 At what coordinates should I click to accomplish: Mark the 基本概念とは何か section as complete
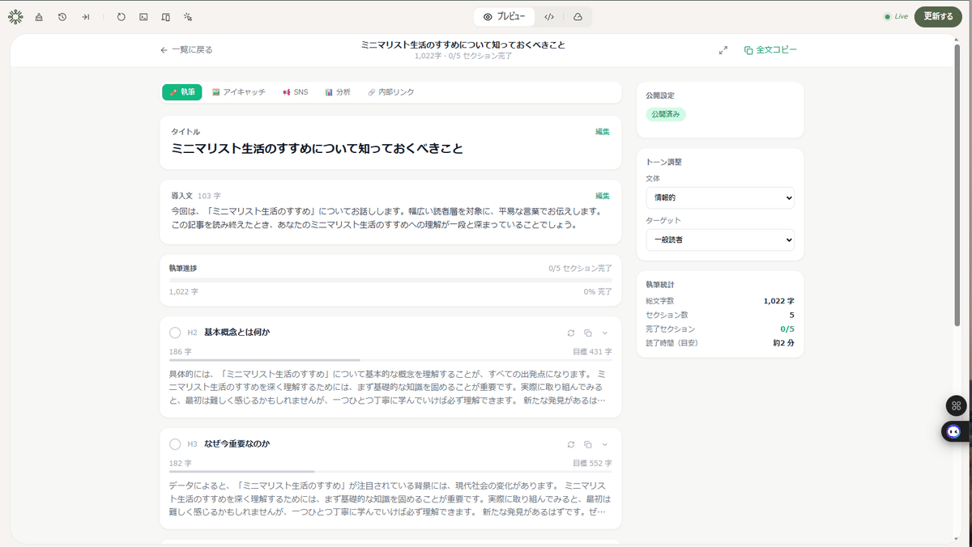click(175, 331)
